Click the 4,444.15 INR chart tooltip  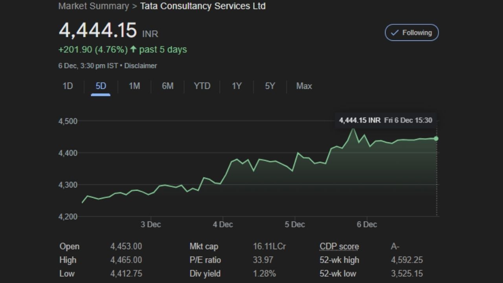386,120
